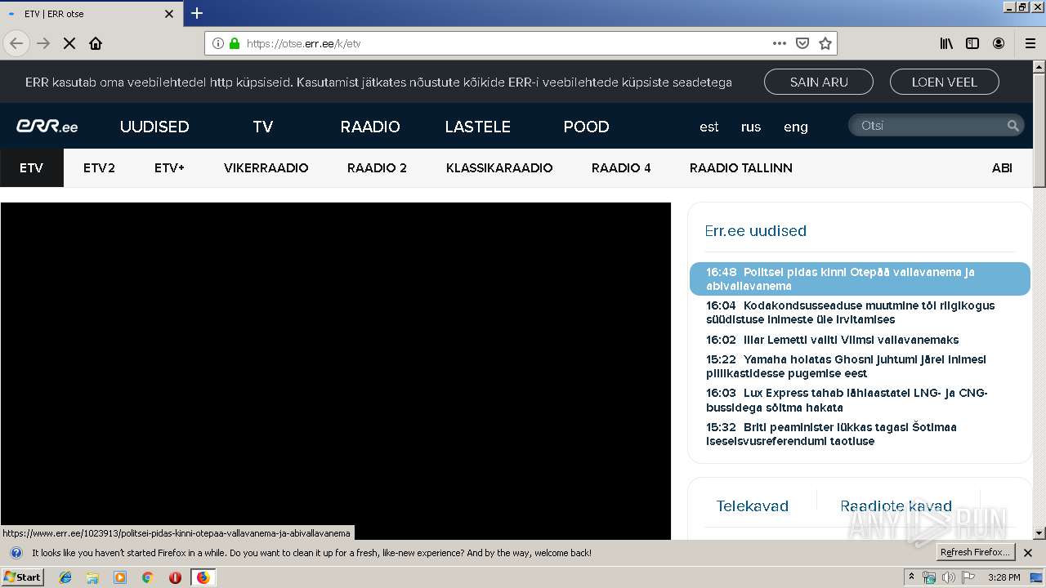Image resolution: width=1046 pixels, height=588 pixels.
Task: Open File Explorer from taskbar
Action: click(92, 577)
